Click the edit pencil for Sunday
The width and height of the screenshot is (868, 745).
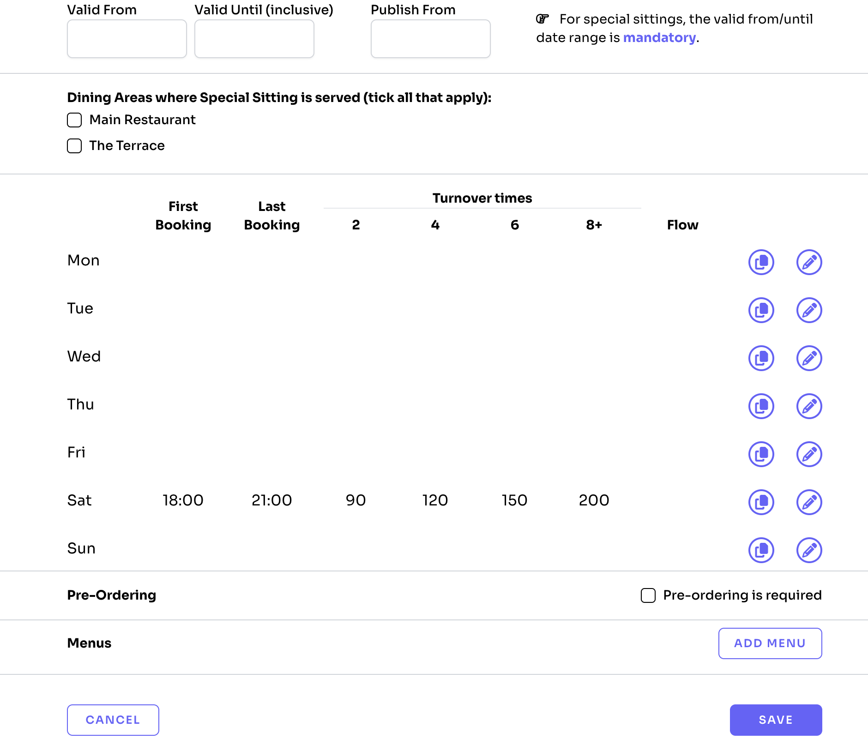809,550
